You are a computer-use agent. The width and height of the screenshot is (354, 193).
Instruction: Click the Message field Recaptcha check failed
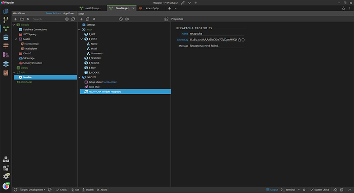pyautogui.click(x=217, y=46)
